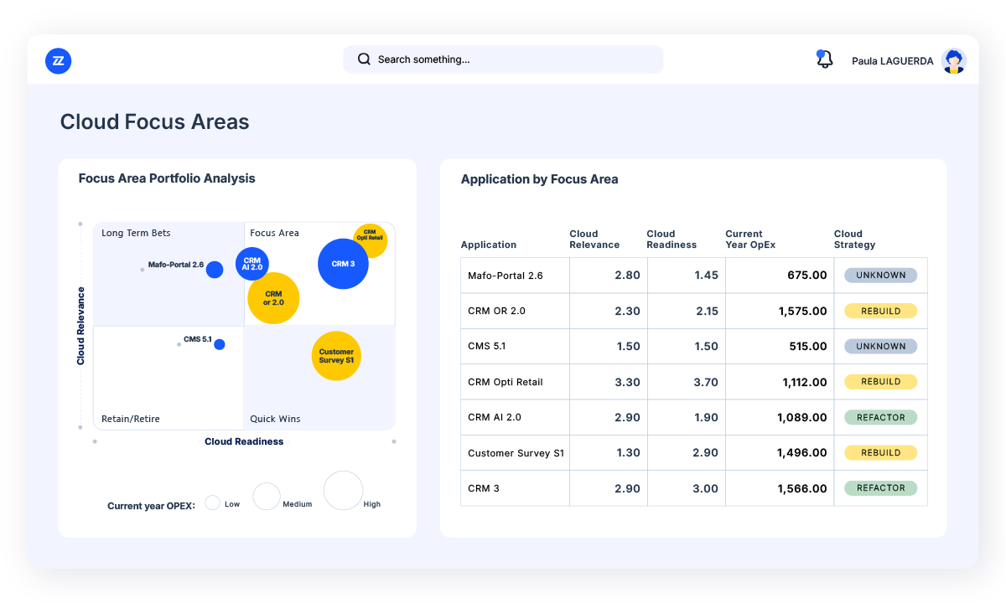Sort by Current Year OpEx header

(x=749, y=240)
